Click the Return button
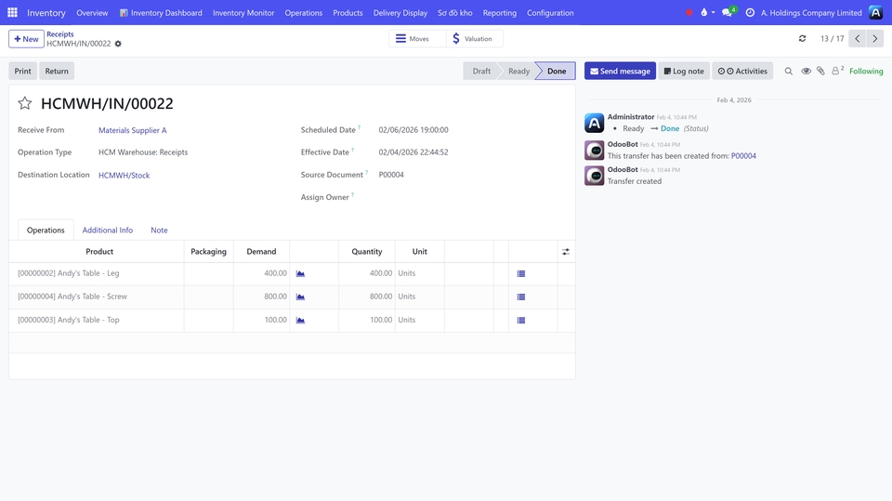This screenshot has height=501, width=892. point(57,71)
